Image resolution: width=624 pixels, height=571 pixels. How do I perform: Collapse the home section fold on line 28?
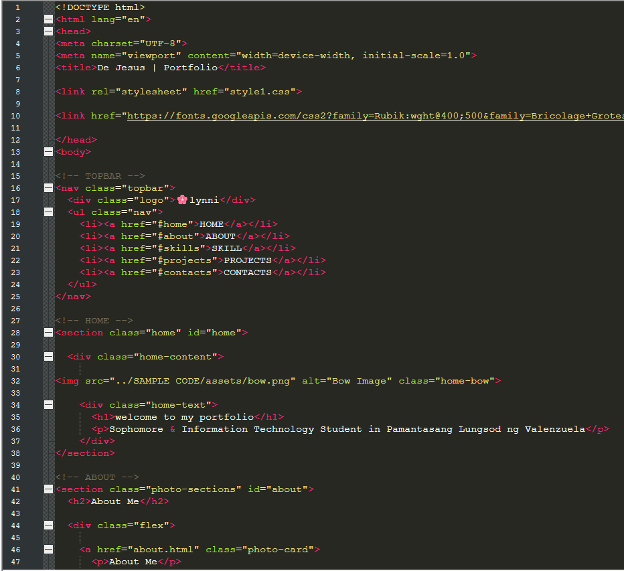(49, 333)
